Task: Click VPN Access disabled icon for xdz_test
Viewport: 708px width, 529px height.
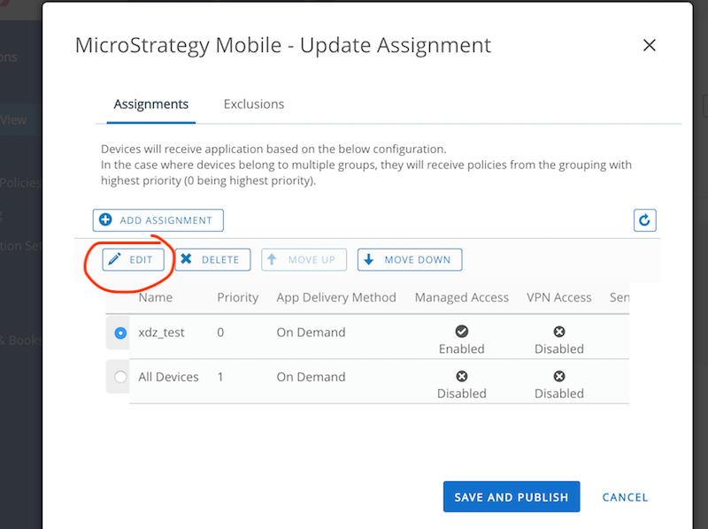Action: pos(559,332)
